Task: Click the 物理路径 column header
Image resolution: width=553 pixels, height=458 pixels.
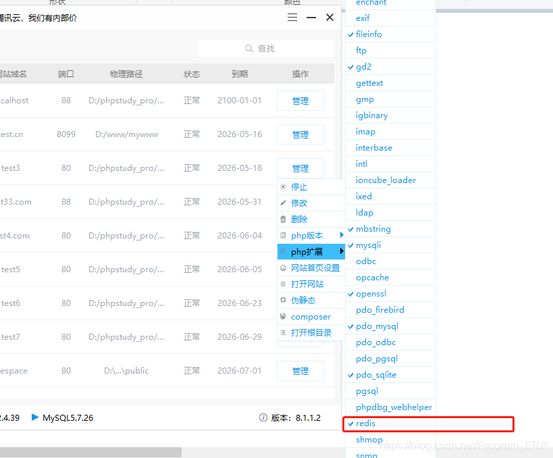Action: pyautogui.click(x=126, y=74)
